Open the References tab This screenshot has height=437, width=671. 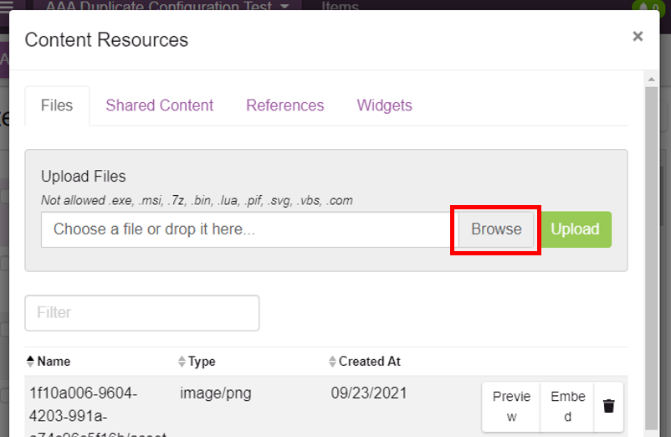pyautogui.click(x=284, y=105)
